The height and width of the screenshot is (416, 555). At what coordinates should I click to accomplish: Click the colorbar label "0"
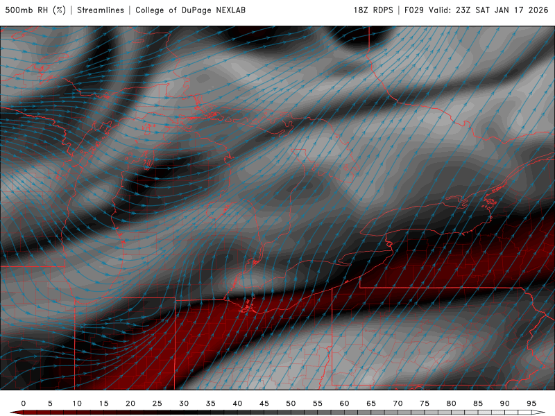[24, 404]
